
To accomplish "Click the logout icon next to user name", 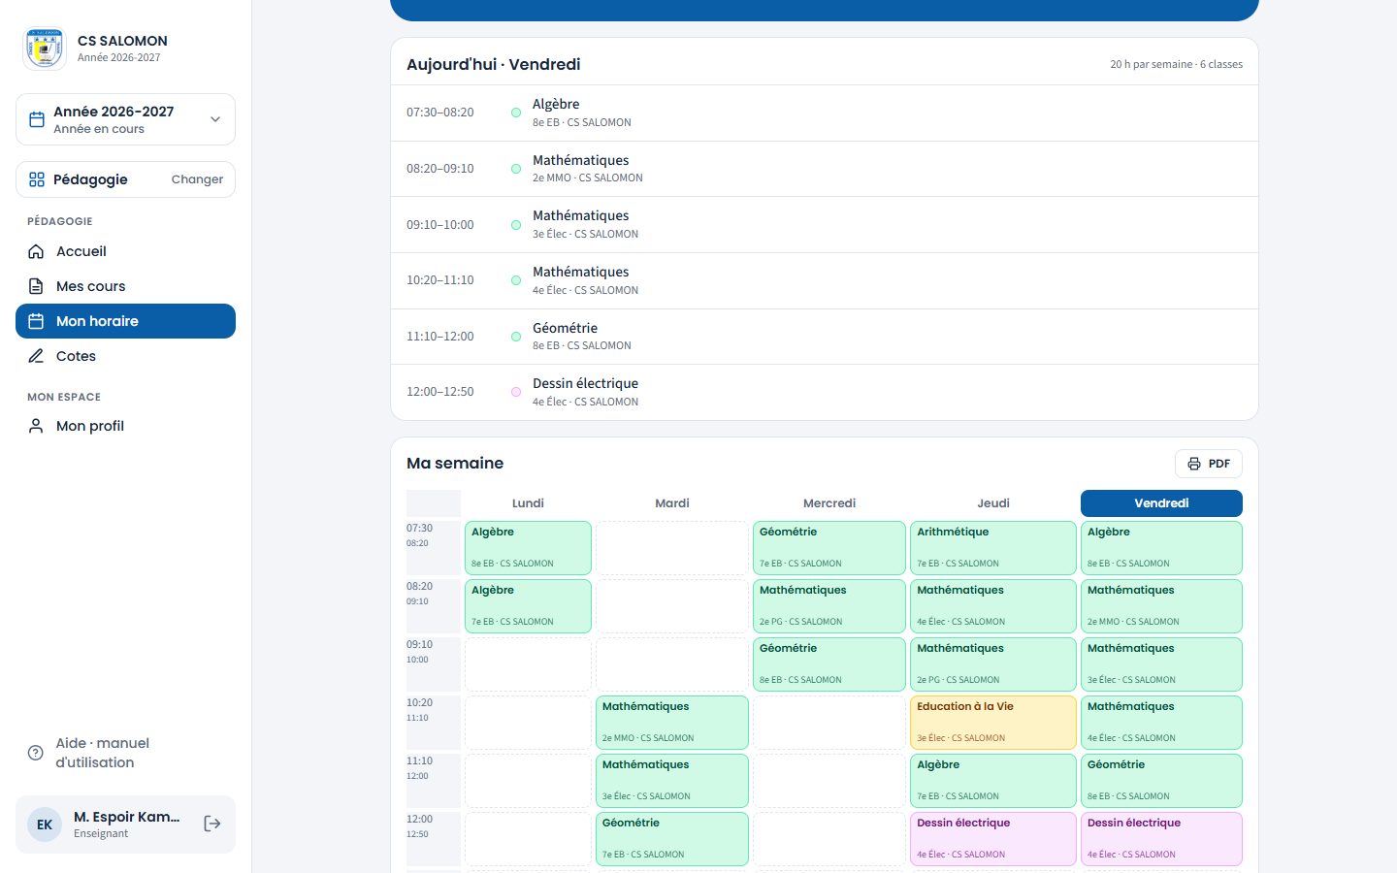I will 212,824.
